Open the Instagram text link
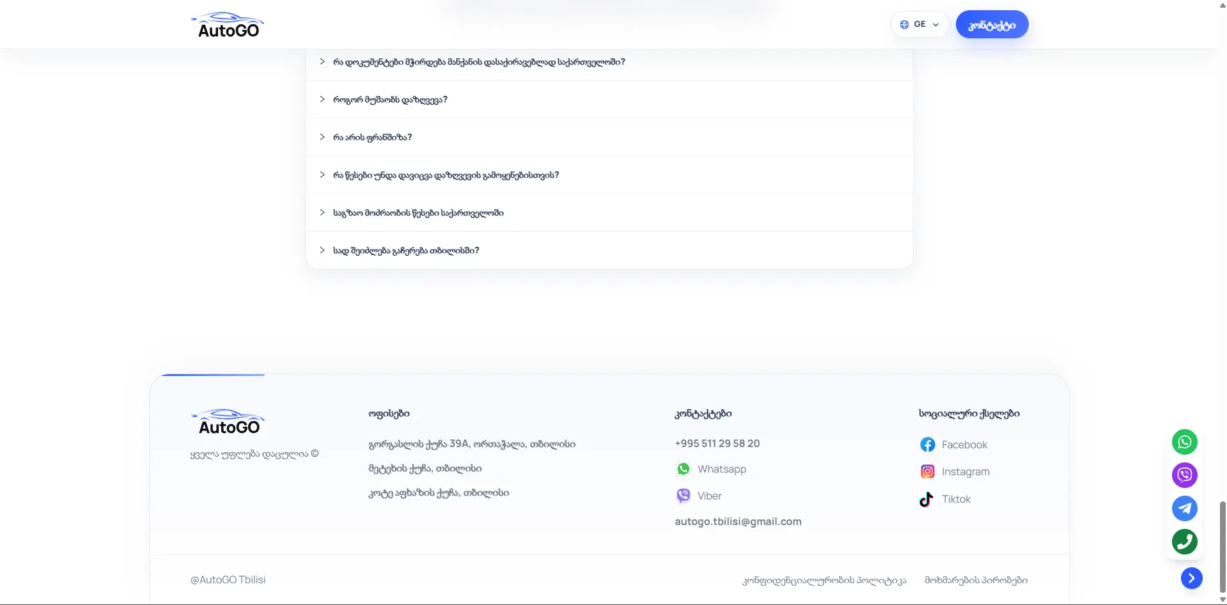 tap(965, 471)
